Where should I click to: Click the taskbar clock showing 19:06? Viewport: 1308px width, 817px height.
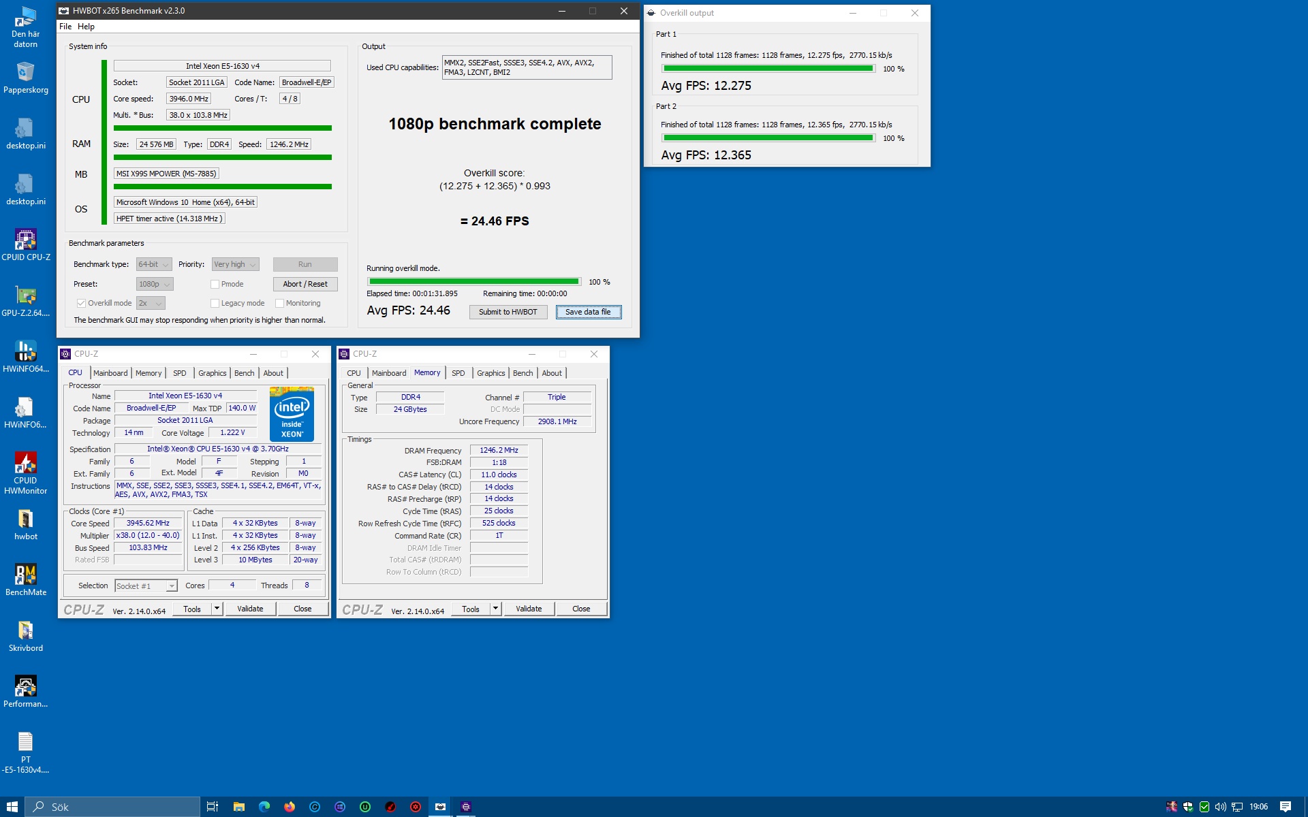(x=1258, y=807)
